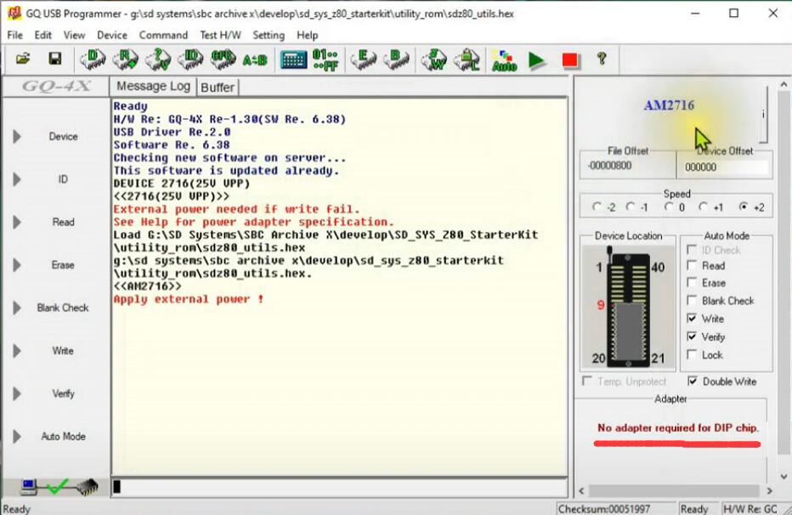Open the Test H/W menu

point(220,35)
